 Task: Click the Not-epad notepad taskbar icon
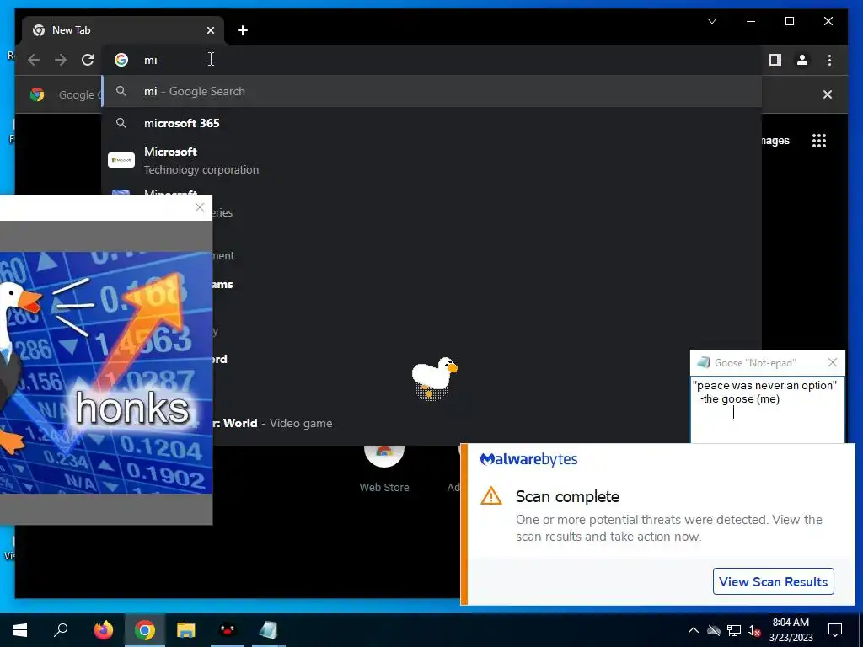(269, 630)
